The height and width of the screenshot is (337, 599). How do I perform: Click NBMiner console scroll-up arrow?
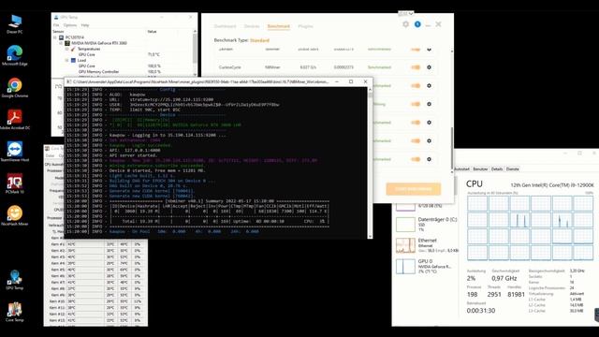(370, 90)
